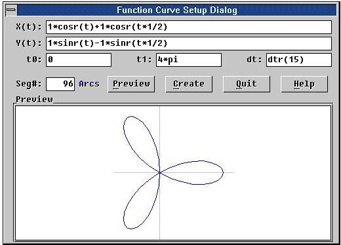Click the Seg#: label
The image size is (341, 245).
tap(29, 84)
